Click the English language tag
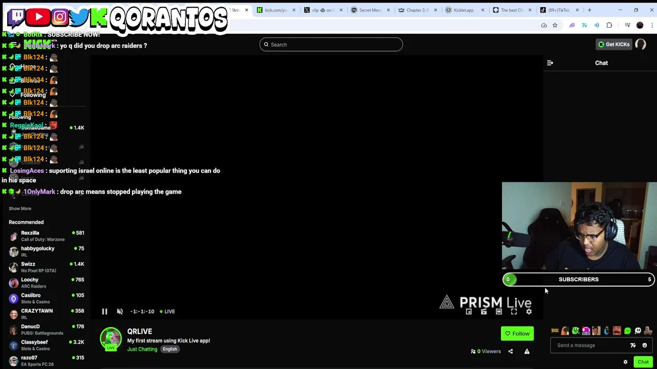This screenshot has width=657, height=369. (170, 349)
